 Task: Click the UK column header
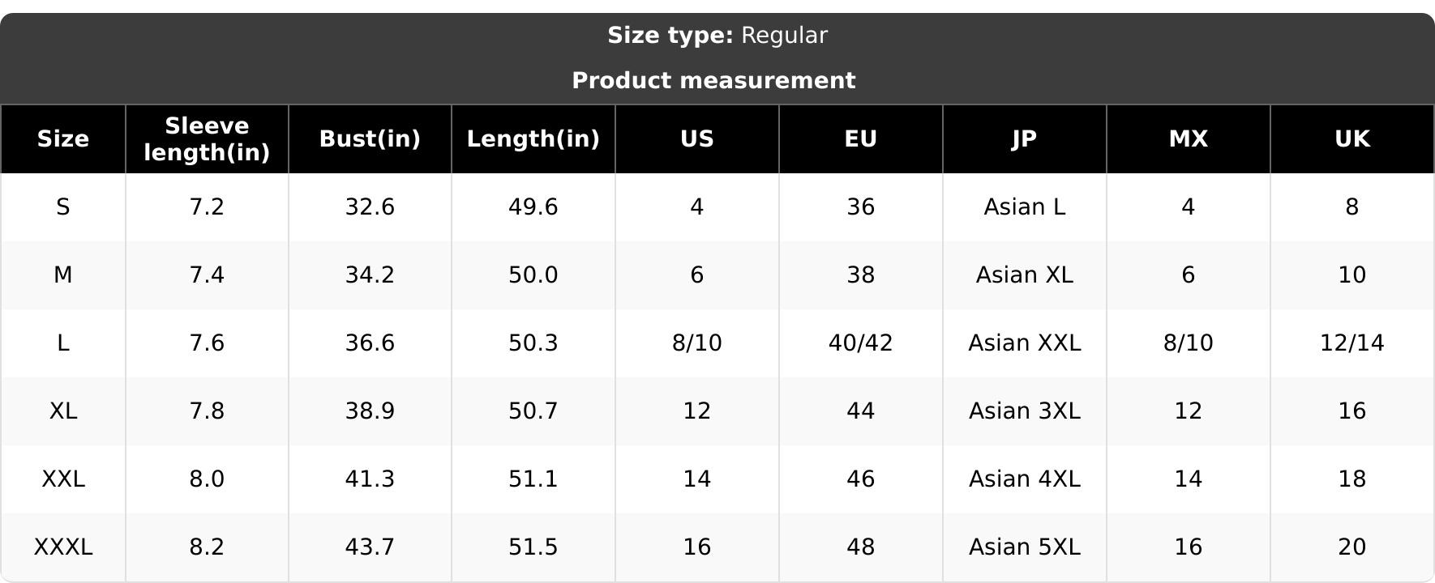coord(1352,139)
